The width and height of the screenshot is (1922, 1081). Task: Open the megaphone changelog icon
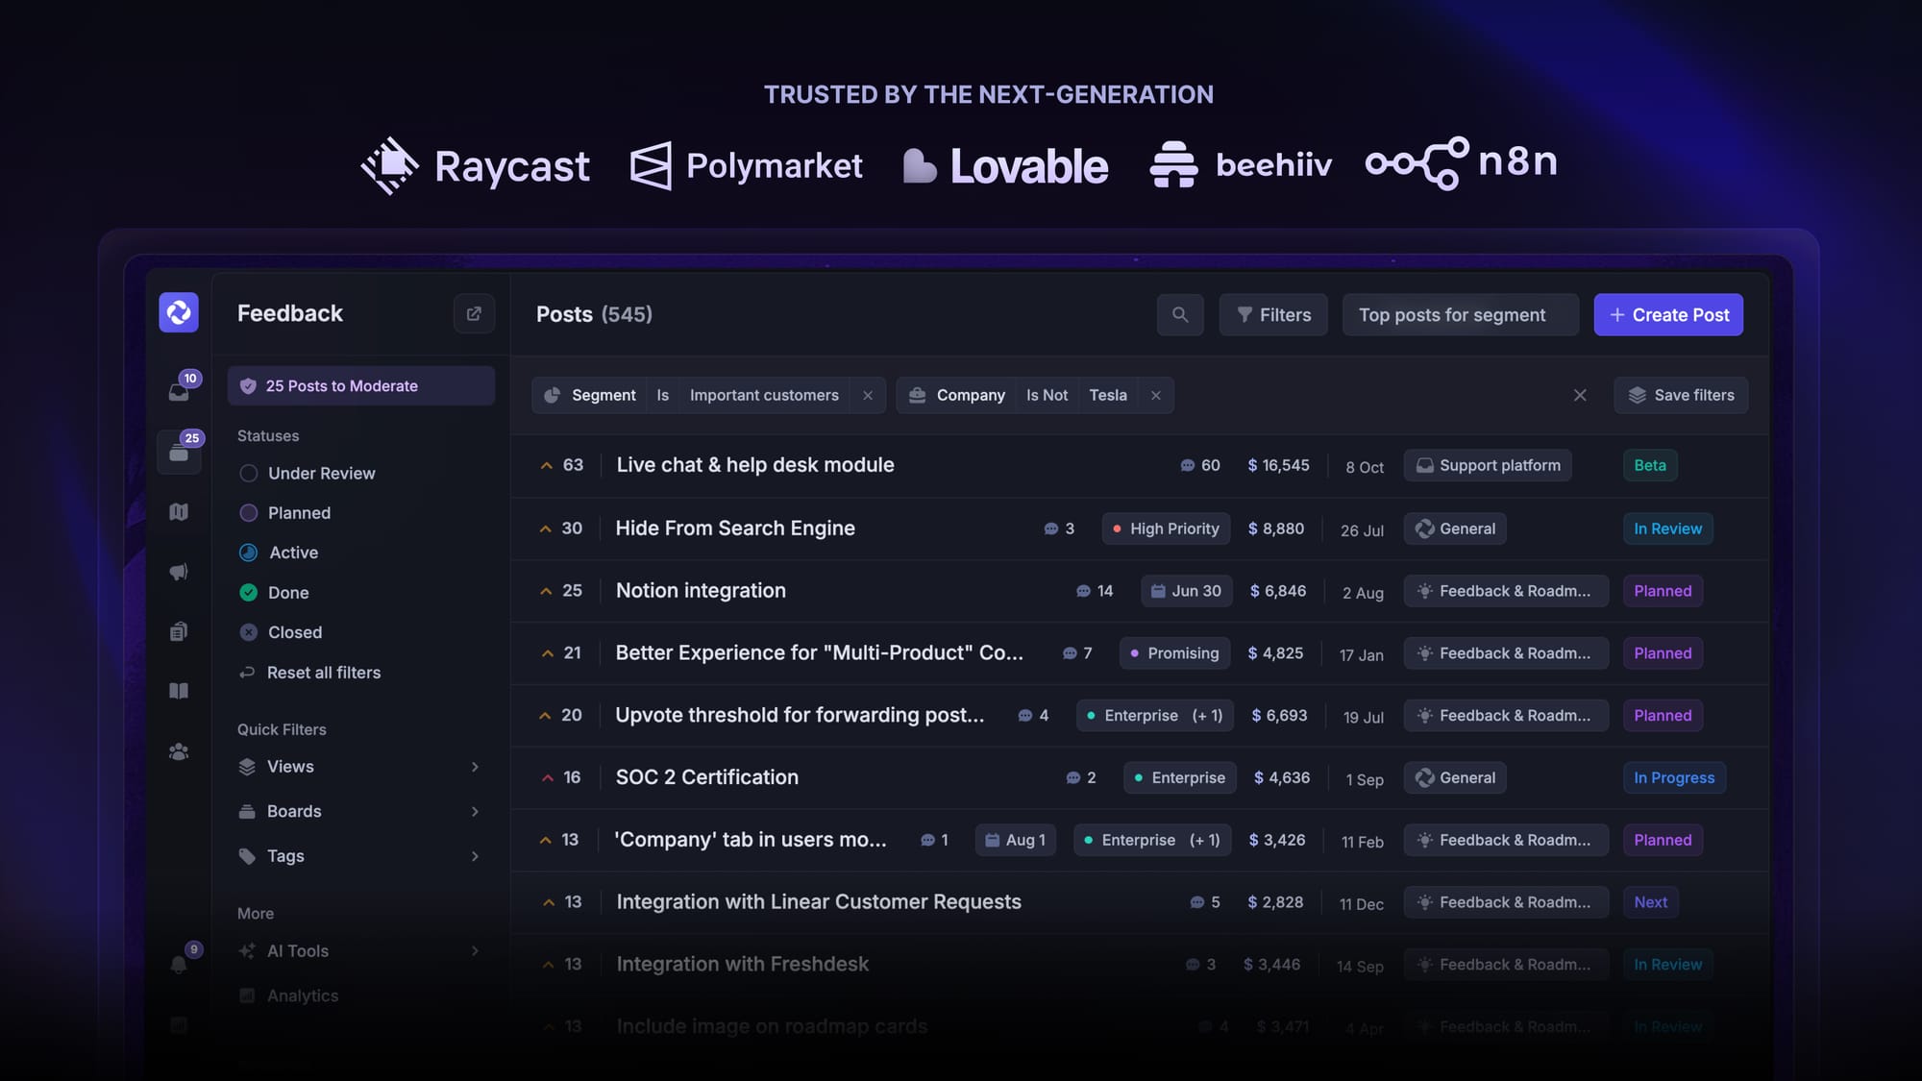click(x=179, y=572)
